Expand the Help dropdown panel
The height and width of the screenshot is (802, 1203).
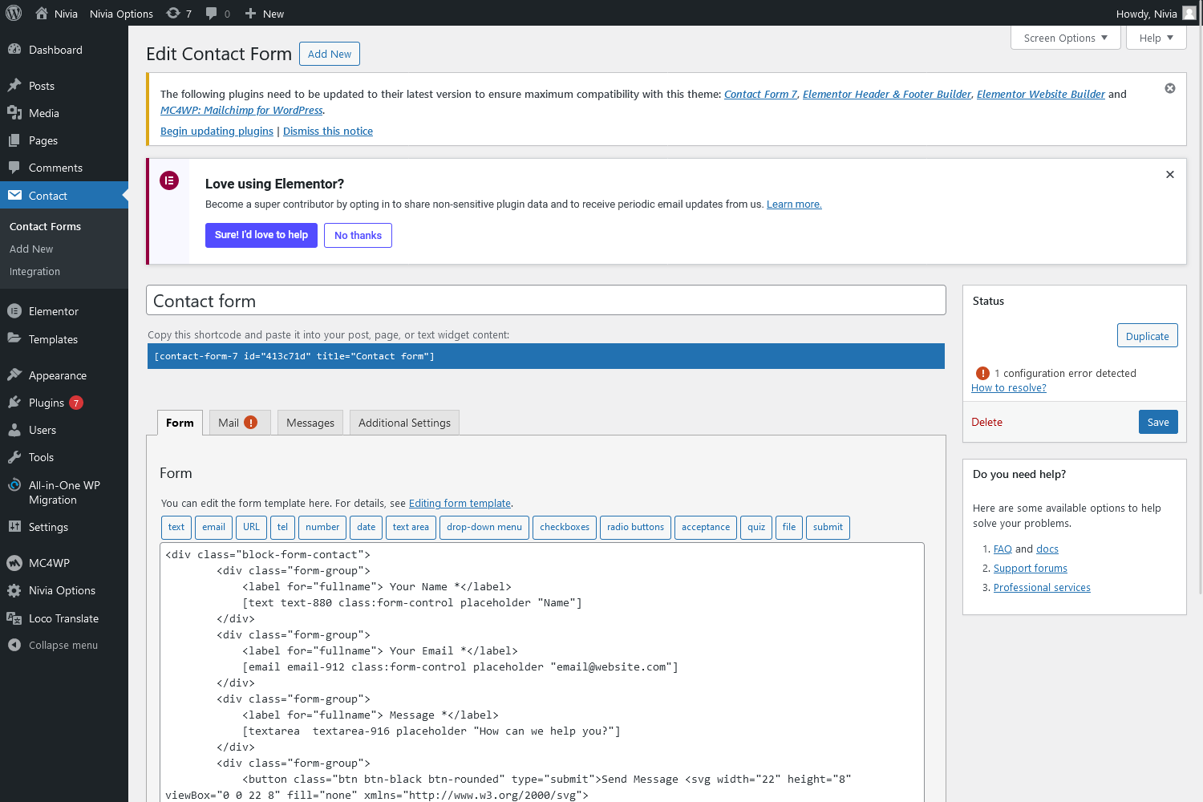(x=1156, y=38)
